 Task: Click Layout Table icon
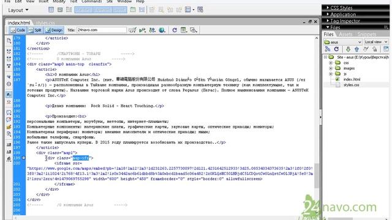[x=133, y=10]
